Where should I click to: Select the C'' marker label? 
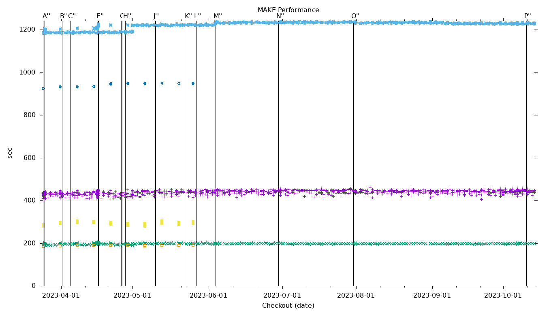(72, 16)
